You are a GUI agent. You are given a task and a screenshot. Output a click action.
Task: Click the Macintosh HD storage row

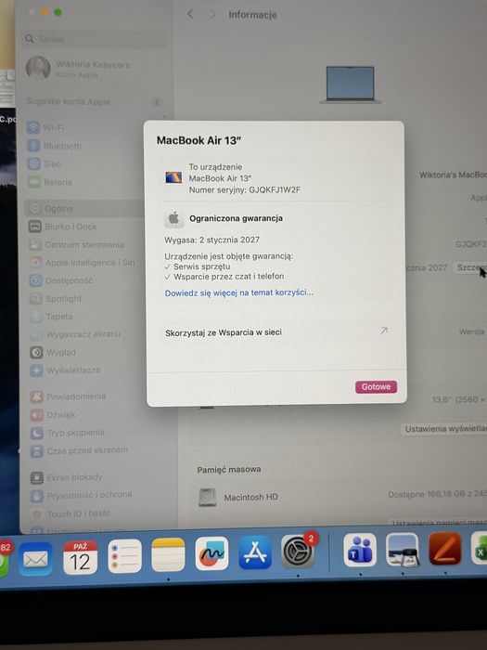340,497
